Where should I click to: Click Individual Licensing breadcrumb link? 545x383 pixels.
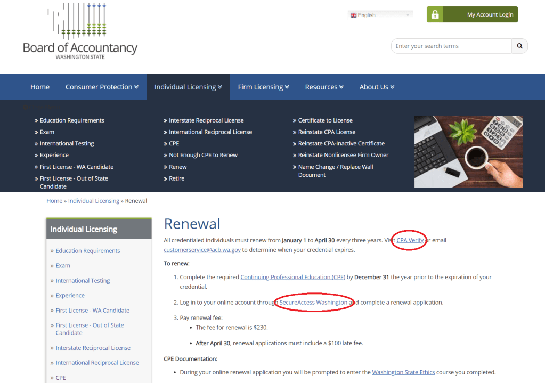tap(94, 201)
